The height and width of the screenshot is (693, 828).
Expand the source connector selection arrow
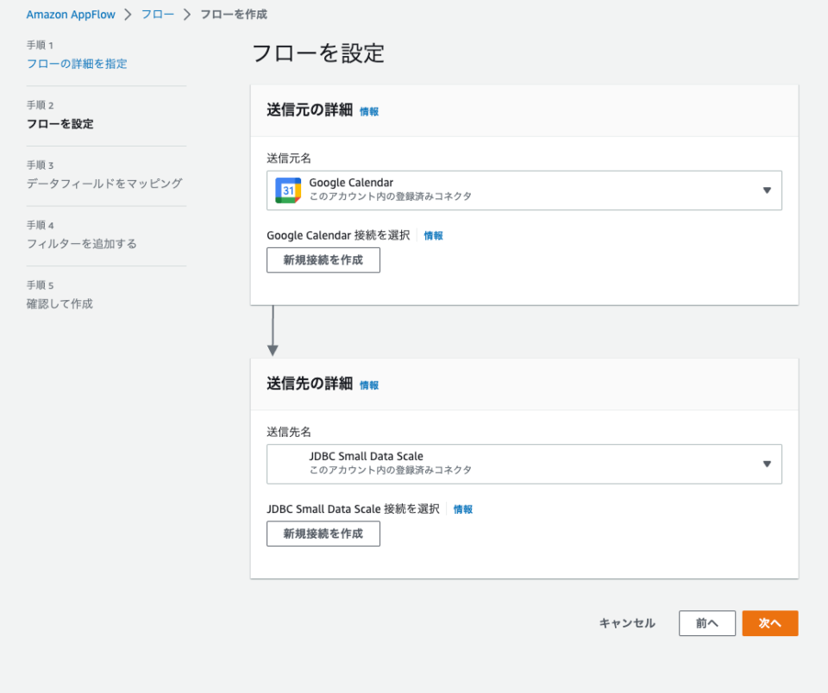[767, 190]
